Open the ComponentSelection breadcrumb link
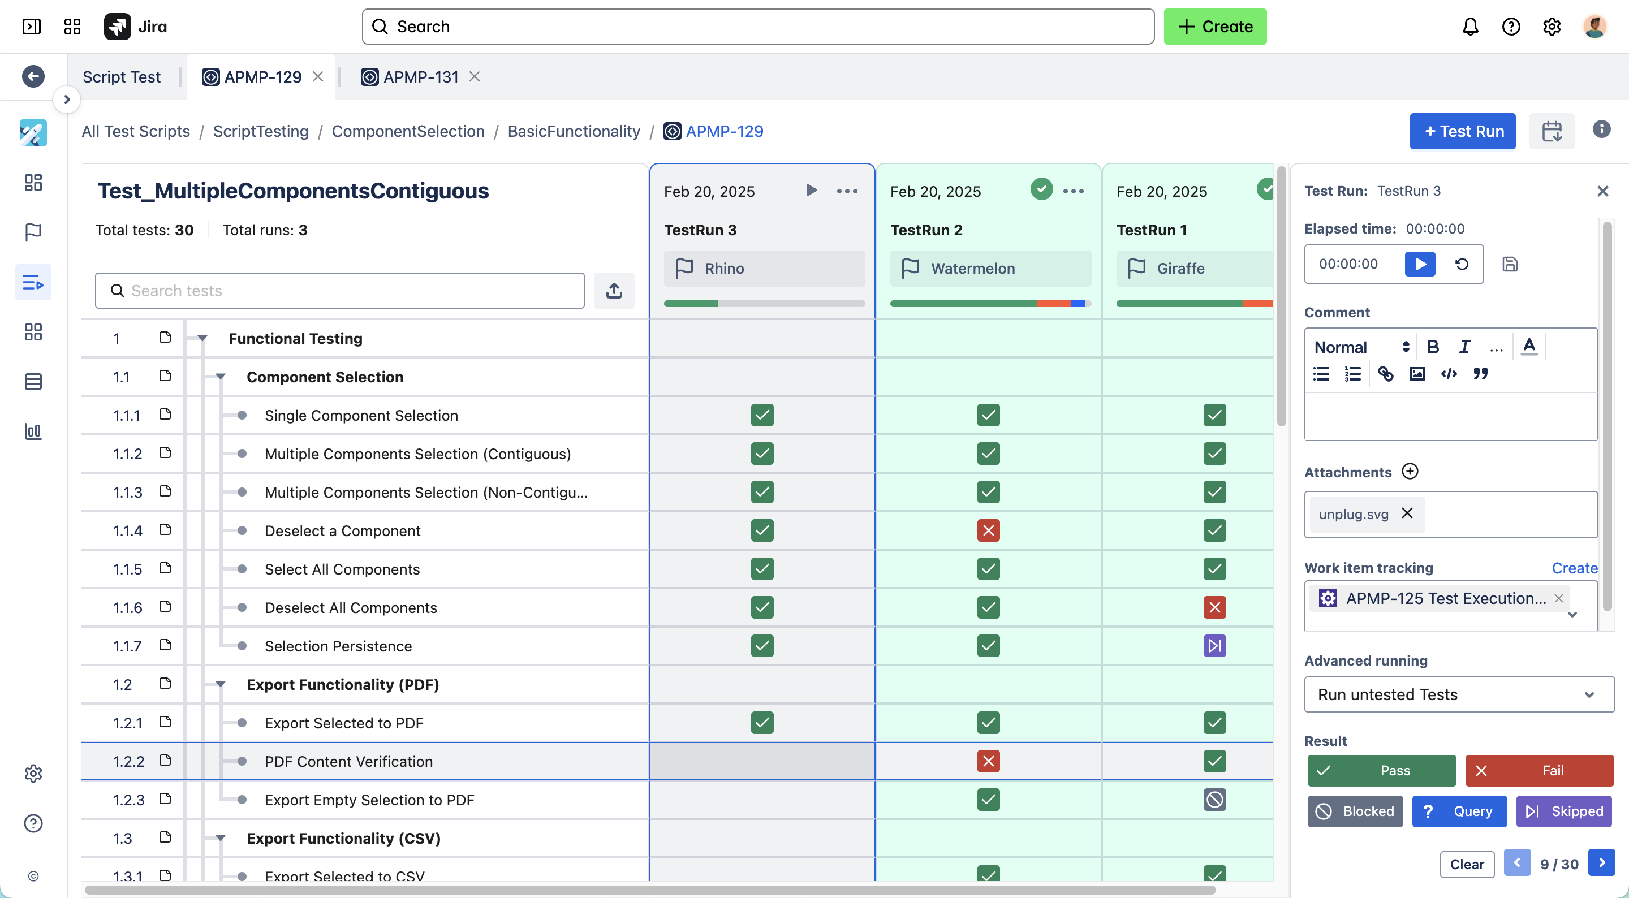 click(x=408, y=131)
